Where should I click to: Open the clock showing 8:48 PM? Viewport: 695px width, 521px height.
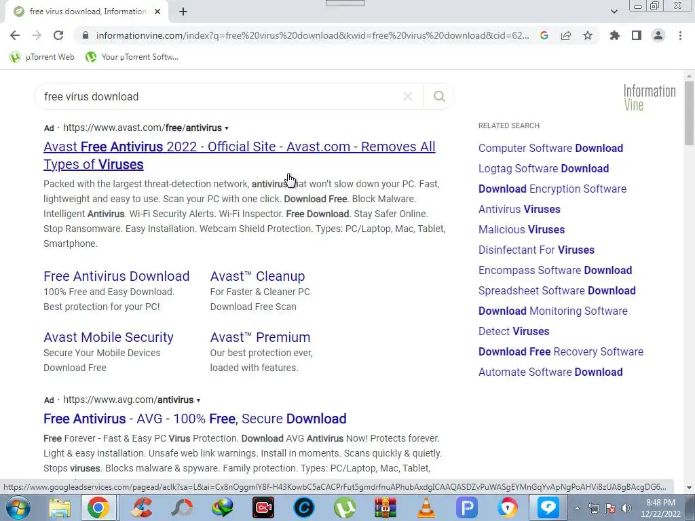click(660, 508)
